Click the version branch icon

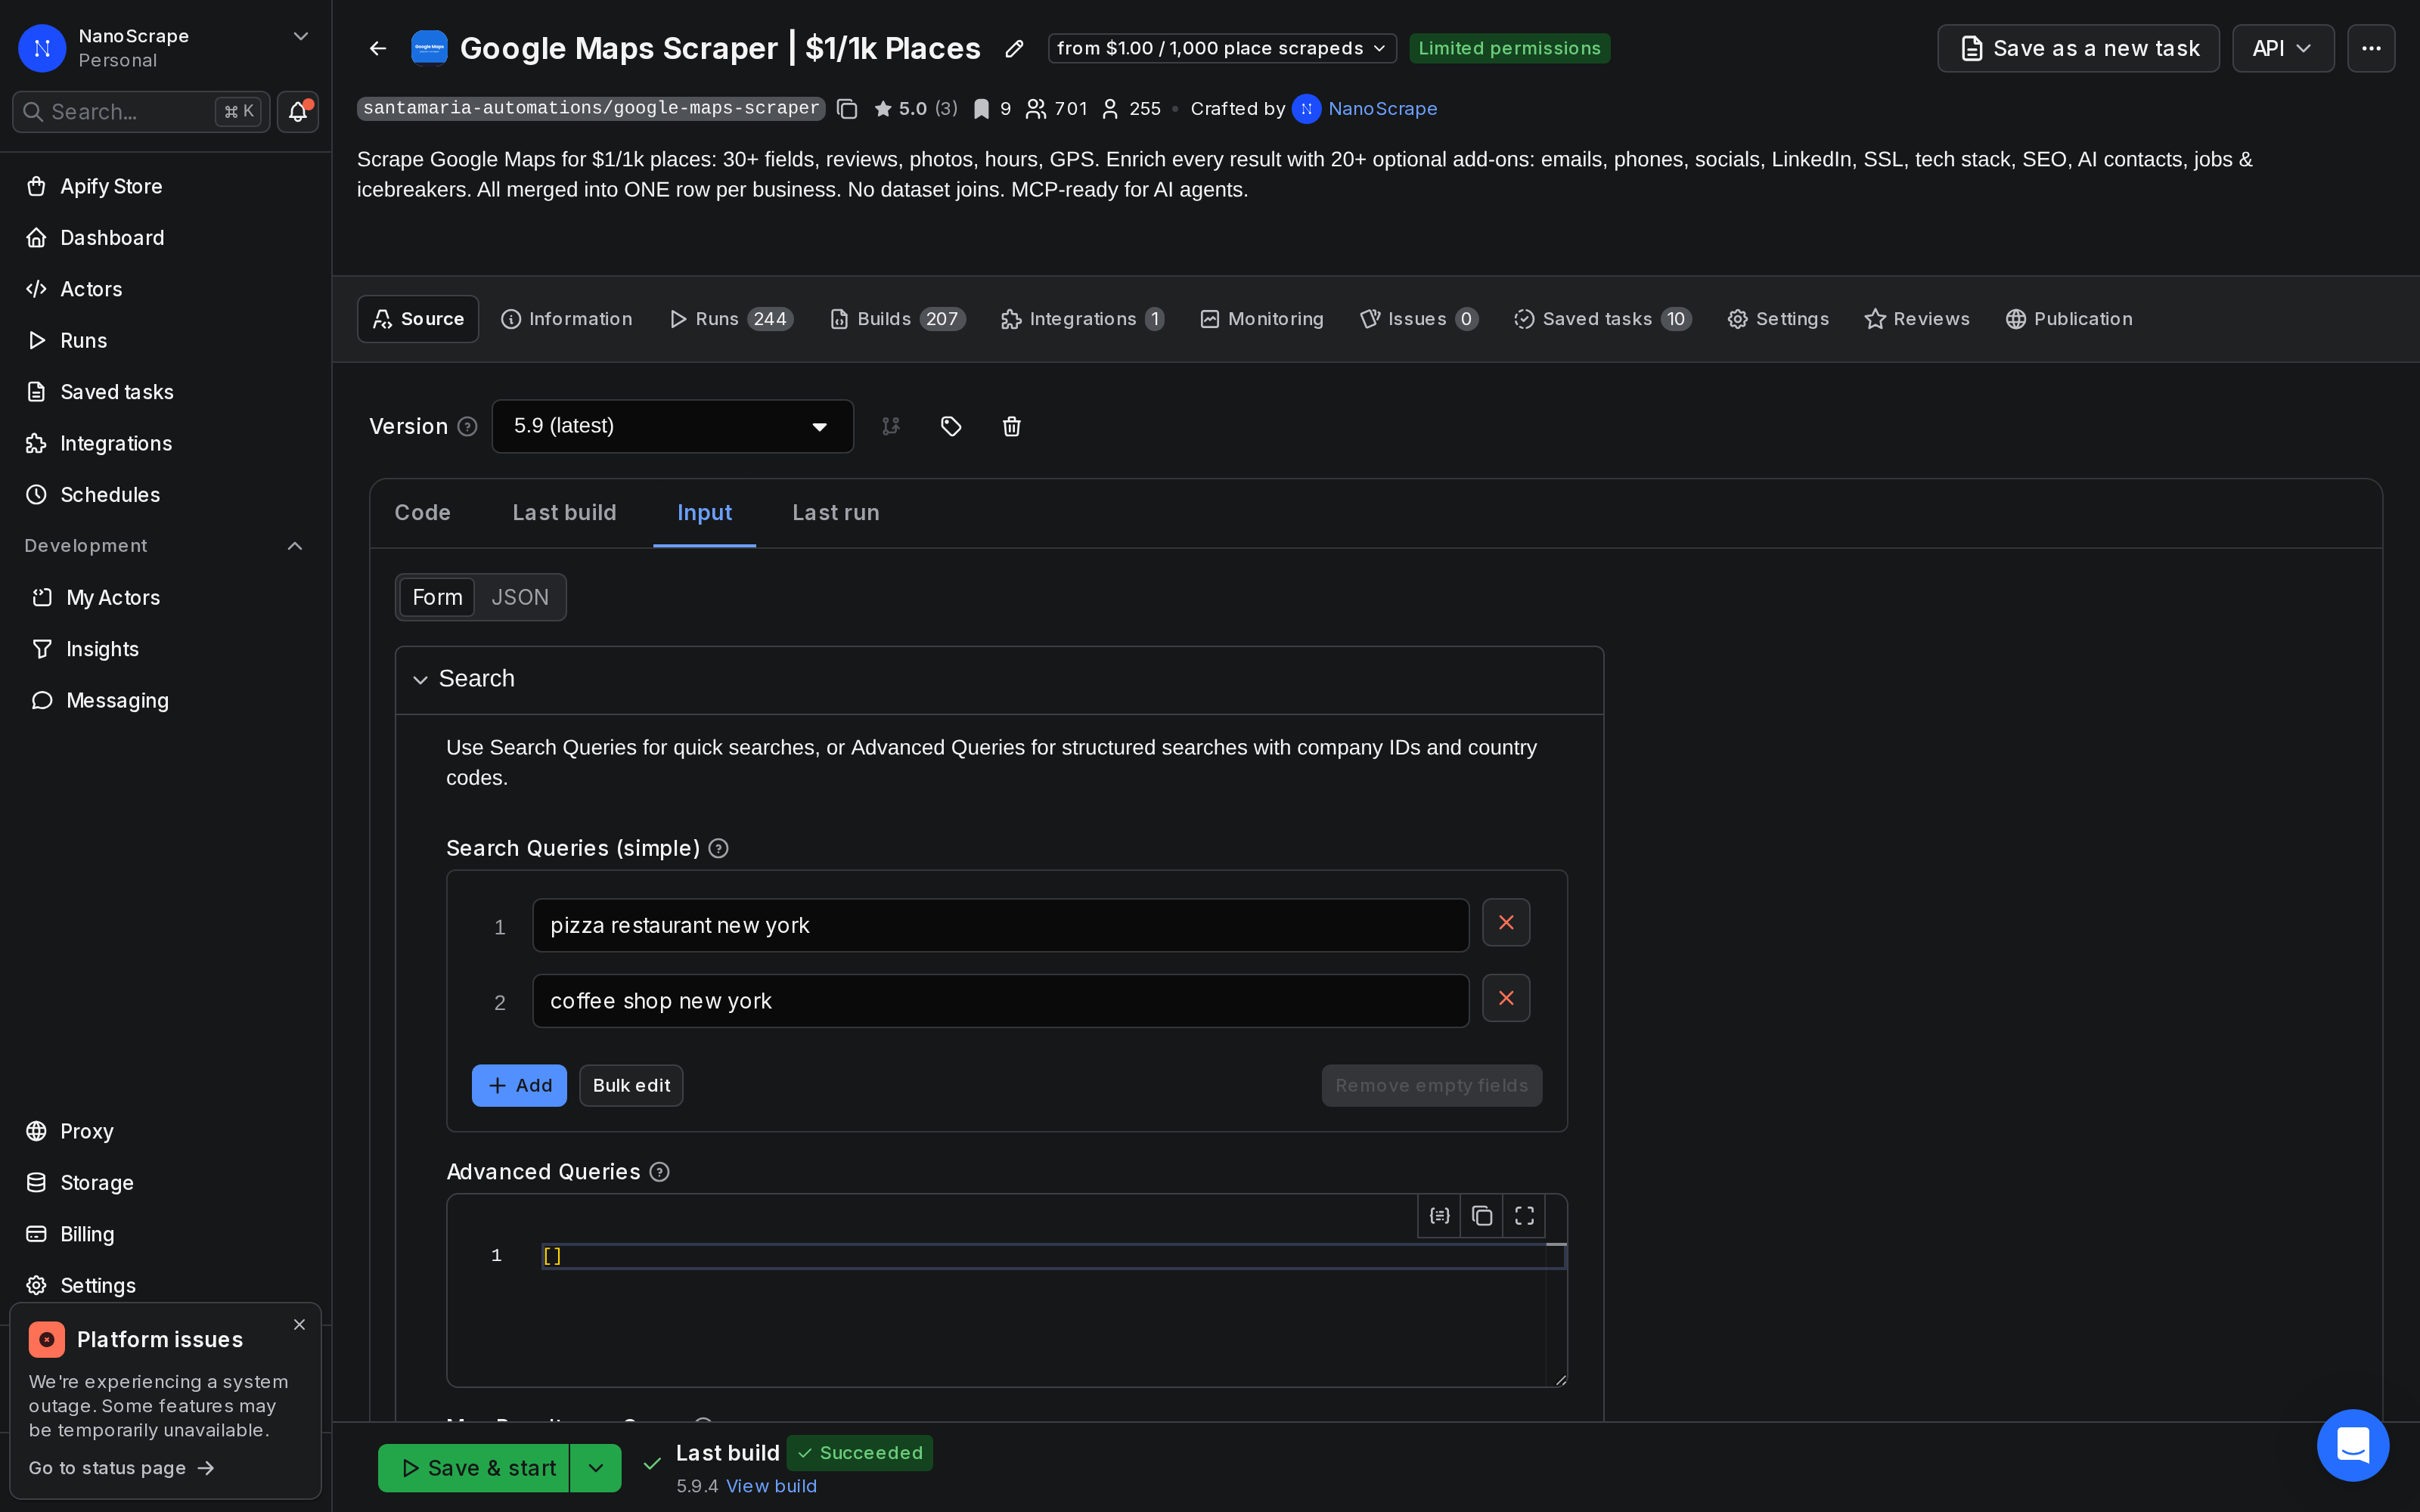tap(891, 426)
